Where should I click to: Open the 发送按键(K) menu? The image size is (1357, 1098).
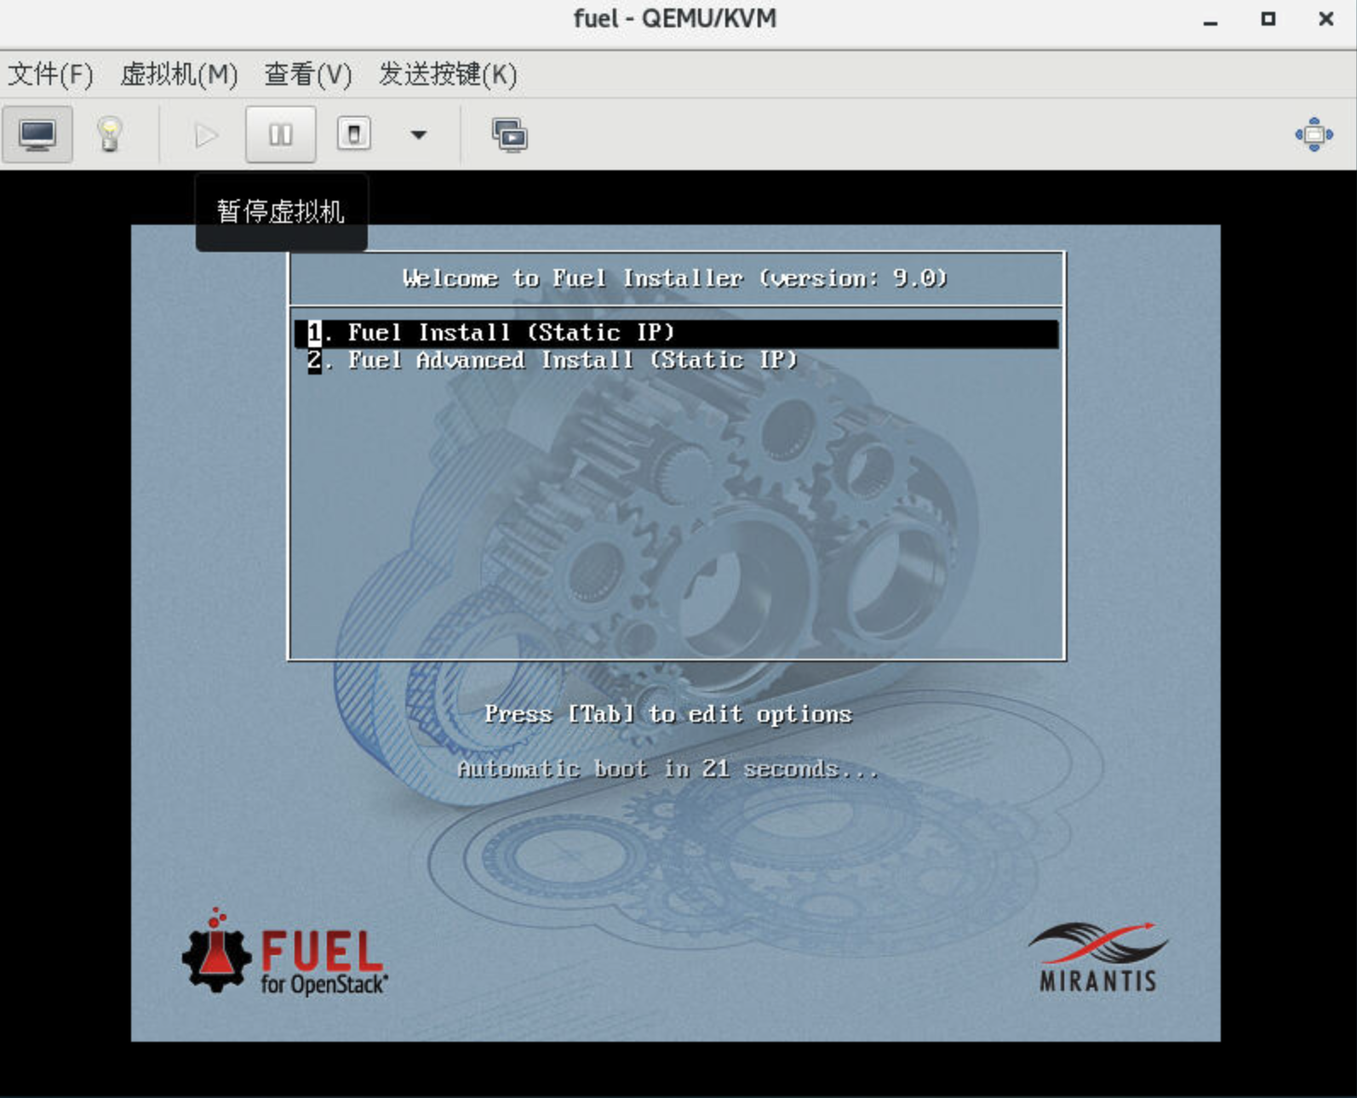coord(448,75)
